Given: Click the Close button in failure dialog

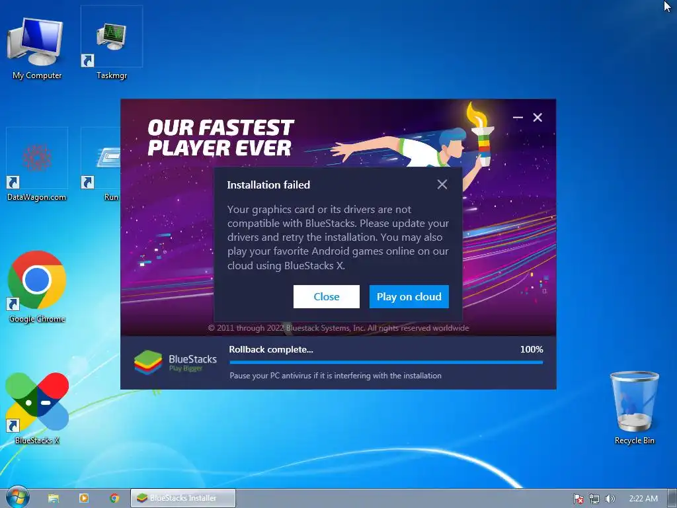Looking at the screenshot, I should [327, 297].
